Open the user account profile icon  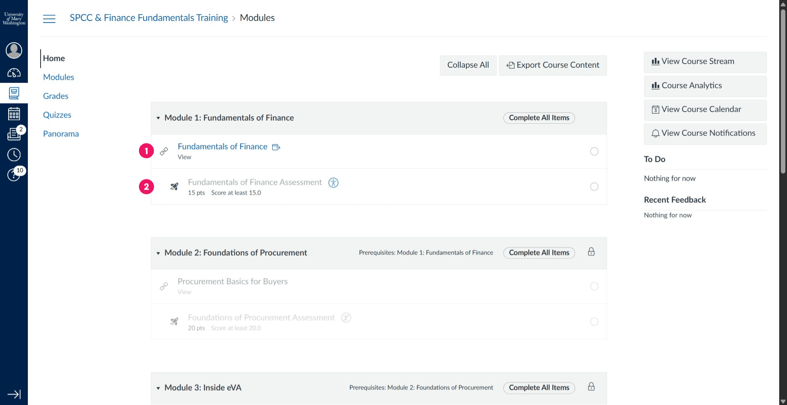[x=14, y=50]
